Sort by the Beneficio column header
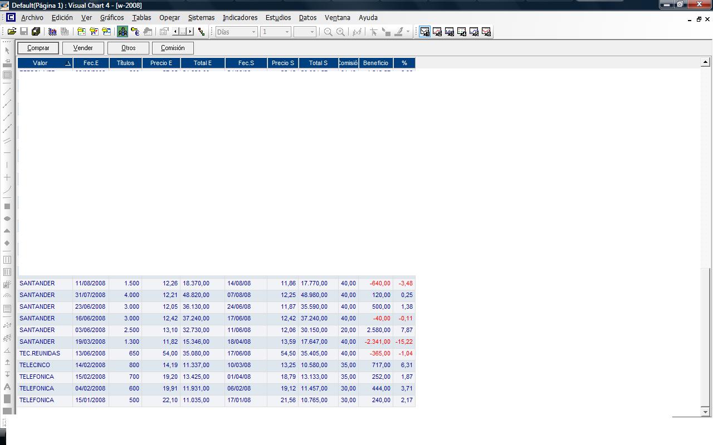This screenshot has width=713, height=445. point(376,63)
